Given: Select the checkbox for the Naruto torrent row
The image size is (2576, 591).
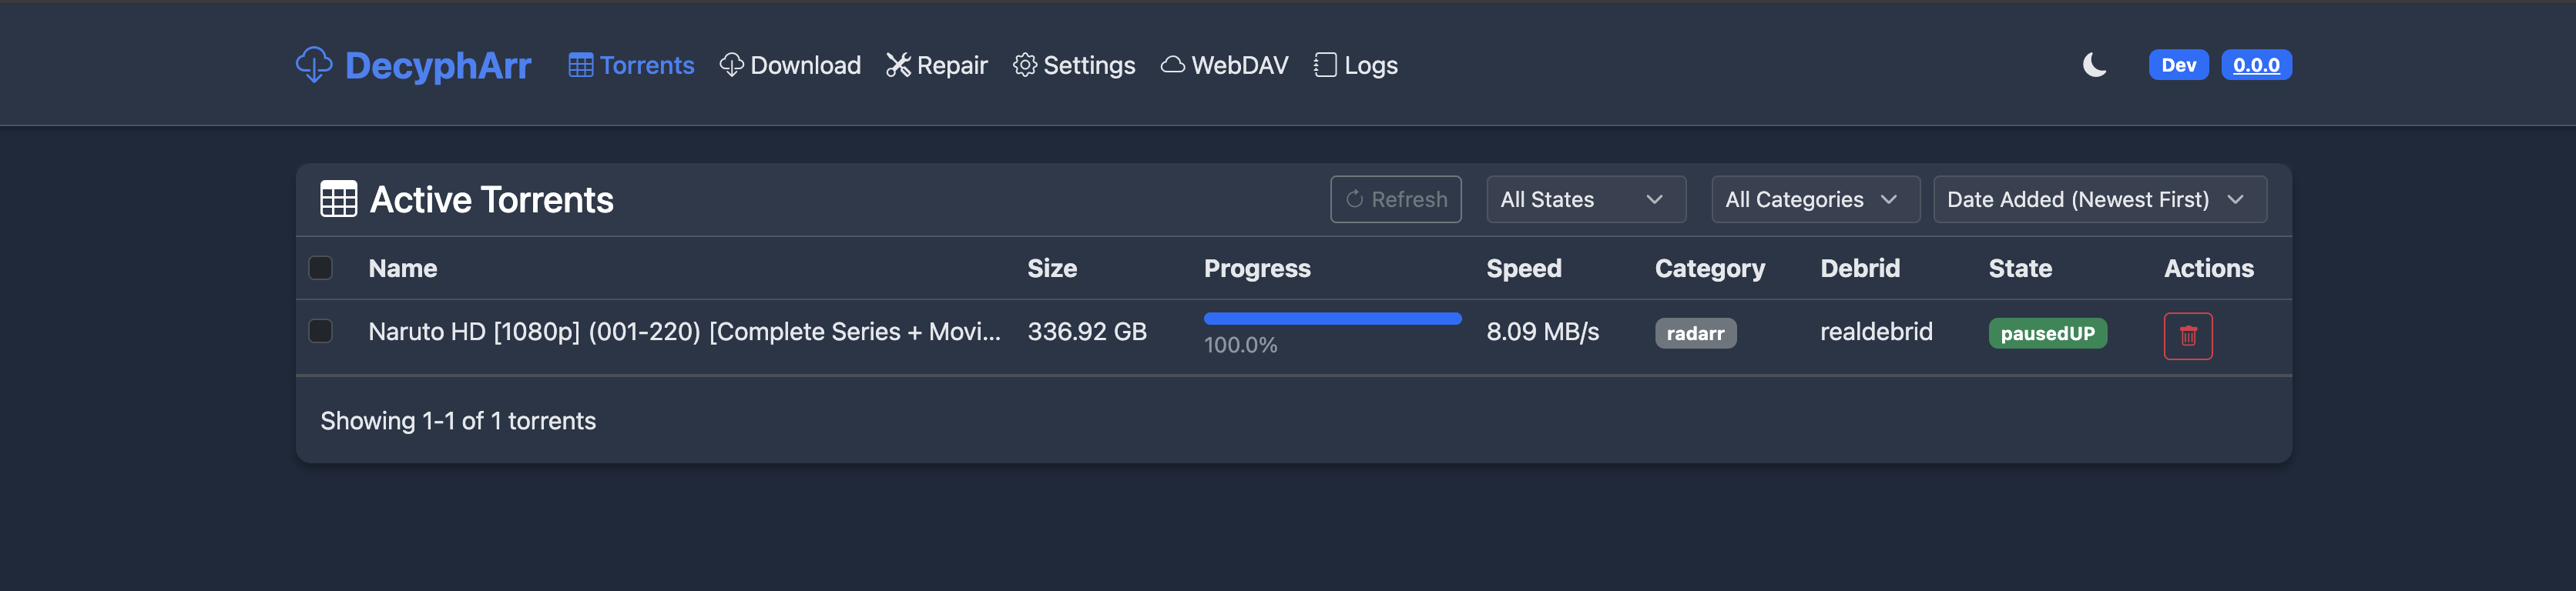Looking at the screenshot, I should click(x=321, y=330).
